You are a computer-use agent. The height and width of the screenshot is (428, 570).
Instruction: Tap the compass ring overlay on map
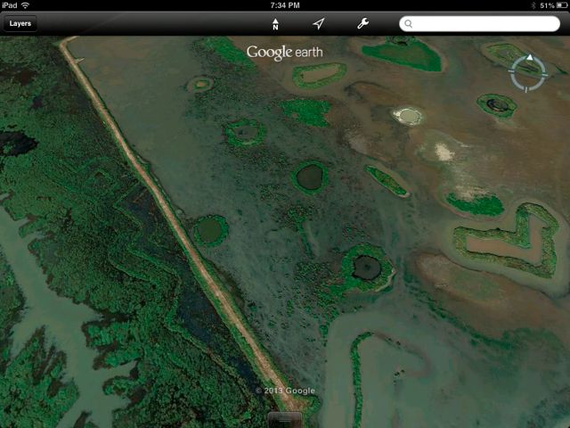pos(528,73)
